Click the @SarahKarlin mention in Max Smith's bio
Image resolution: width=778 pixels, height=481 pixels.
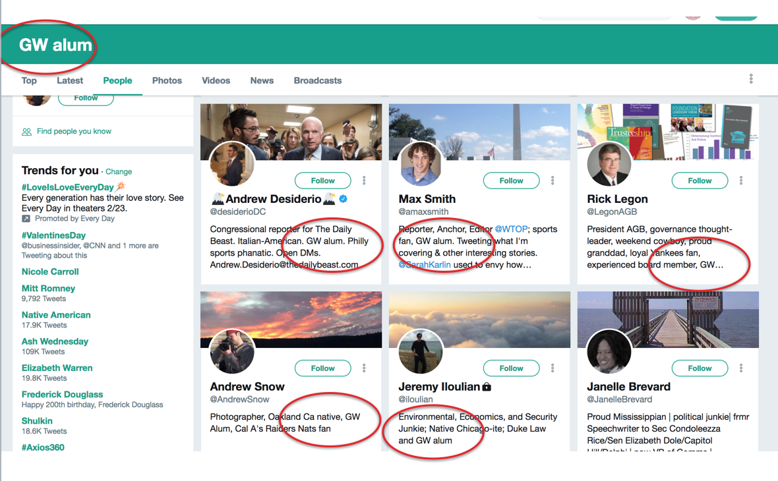pos(425,265)
